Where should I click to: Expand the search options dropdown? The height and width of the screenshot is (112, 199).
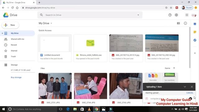(x=138, y=15)
